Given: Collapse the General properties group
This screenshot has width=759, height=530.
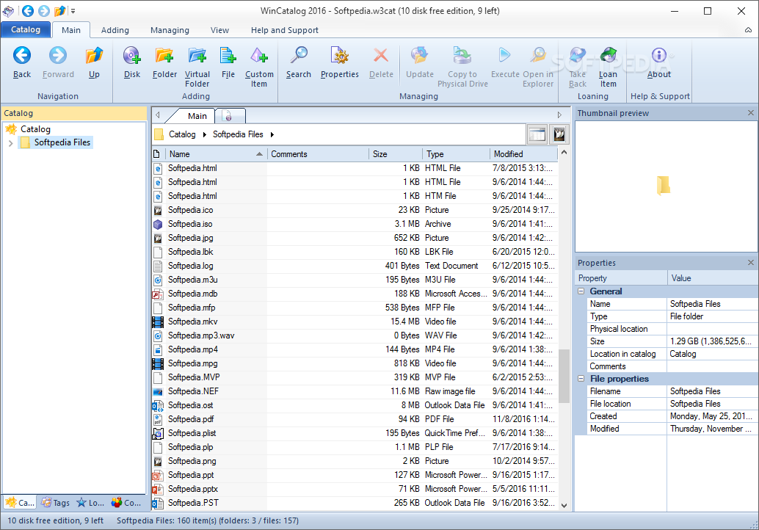Looking at the screenshot, I should click(x=581, y=291).
